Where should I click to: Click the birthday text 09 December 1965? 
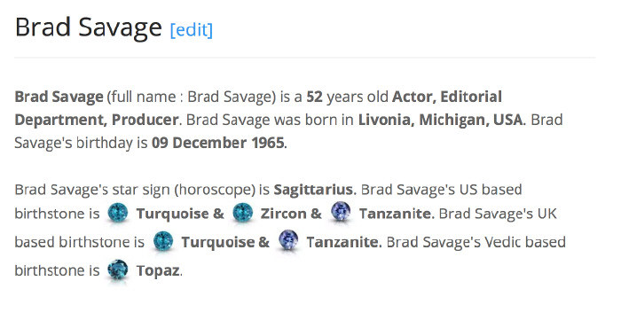tap(218, 143)
